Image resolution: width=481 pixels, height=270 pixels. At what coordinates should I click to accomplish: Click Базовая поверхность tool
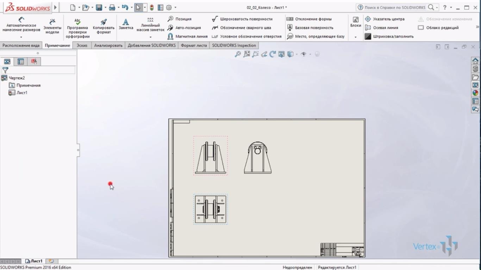[x=310, y=28]
